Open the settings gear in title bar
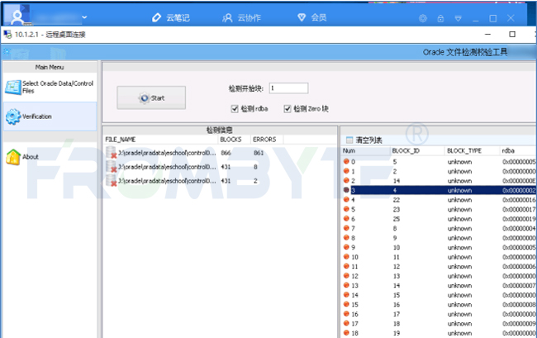 423,18
